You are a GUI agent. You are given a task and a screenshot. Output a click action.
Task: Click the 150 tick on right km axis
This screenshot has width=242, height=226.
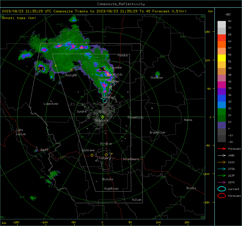pyautogui.click(x=208, y=32)
